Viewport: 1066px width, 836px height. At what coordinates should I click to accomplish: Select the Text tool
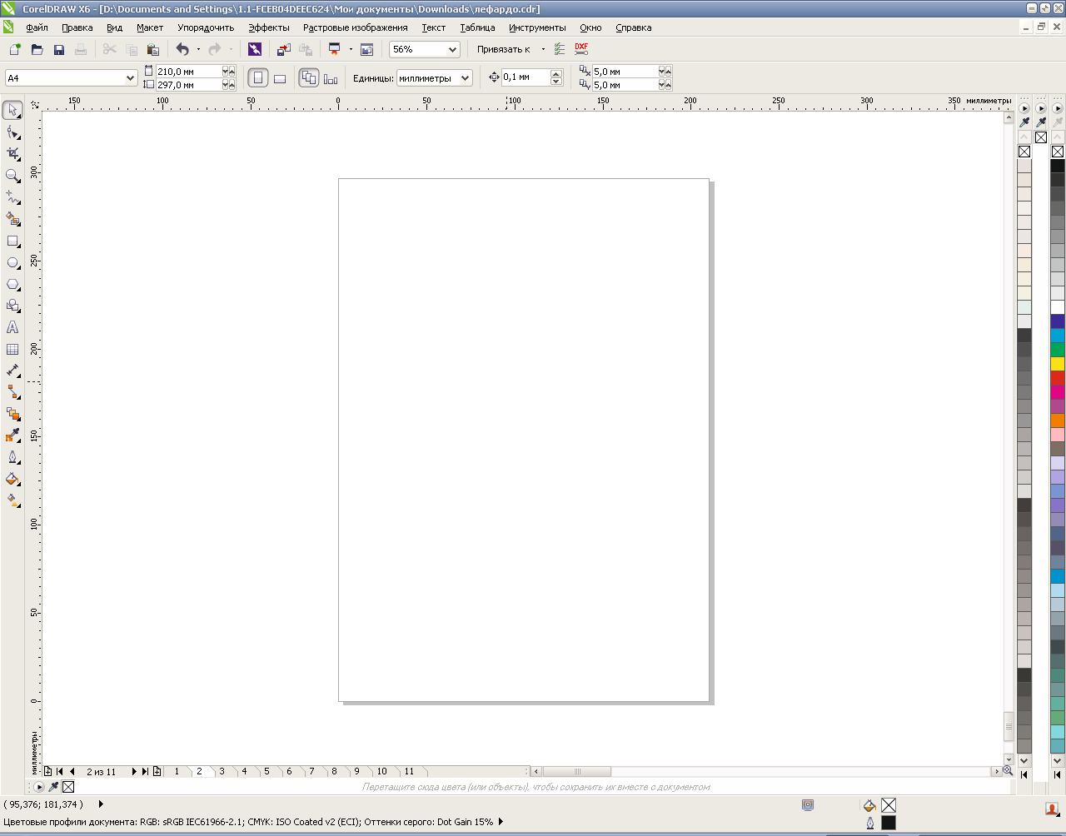(x=12, y=327)
